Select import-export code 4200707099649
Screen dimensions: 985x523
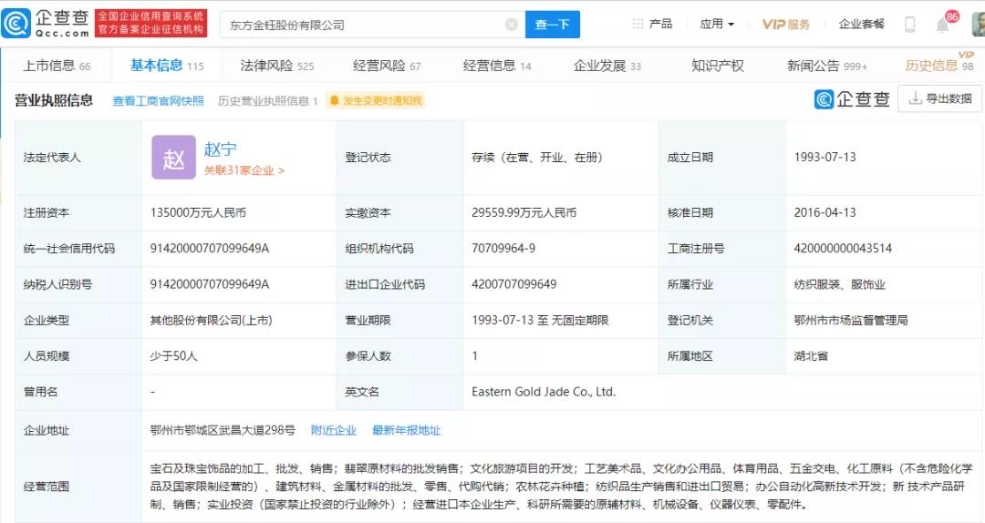click(x=513, y=284)
